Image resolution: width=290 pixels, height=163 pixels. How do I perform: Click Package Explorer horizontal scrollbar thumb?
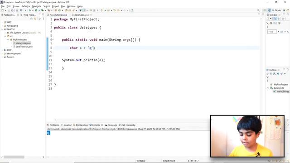(x=14, y=157)
